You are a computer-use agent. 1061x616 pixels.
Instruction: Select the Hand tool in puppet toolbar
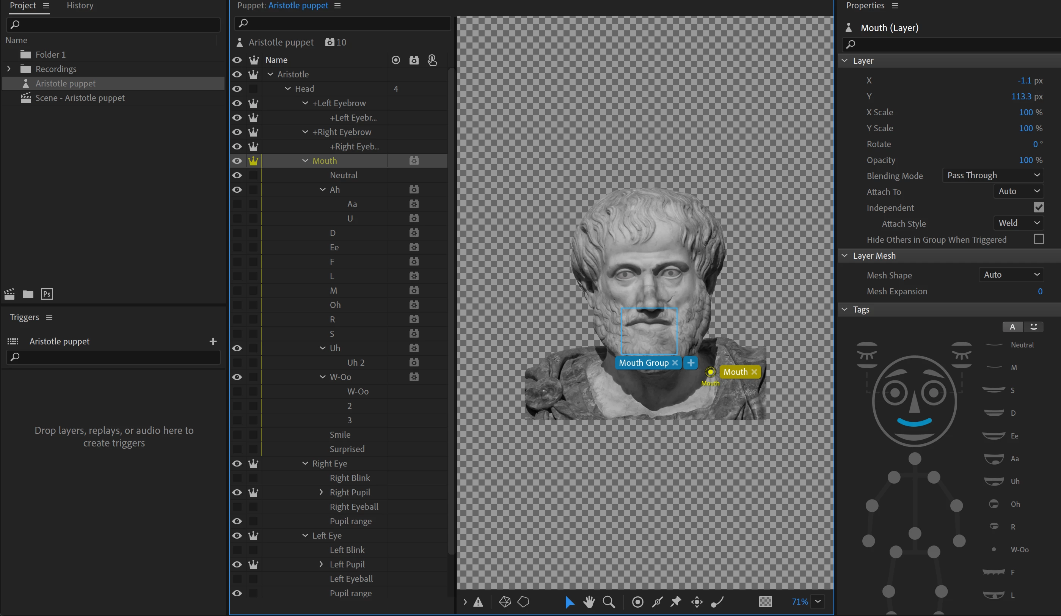(x=589, y=602)
